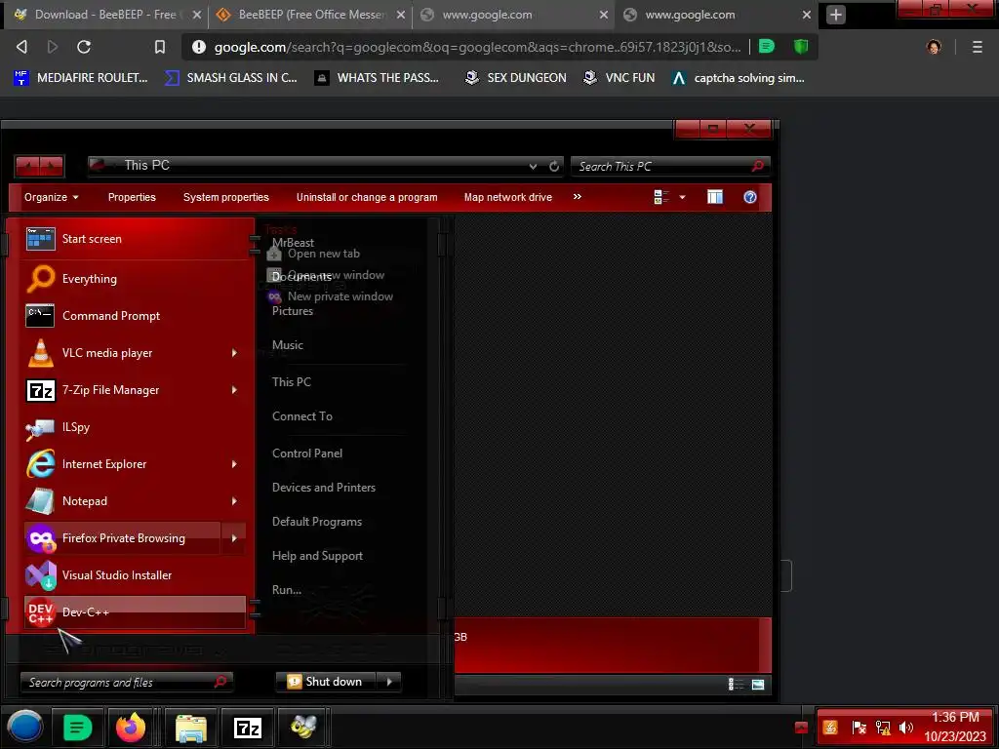
Task: Click System properties in Explorer toolbar
Action: pos(226,197)
